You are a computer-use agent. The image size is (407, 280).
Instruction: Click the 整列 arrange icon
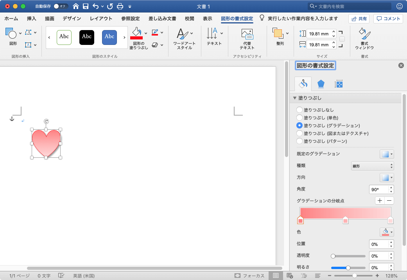coord(278,33)
